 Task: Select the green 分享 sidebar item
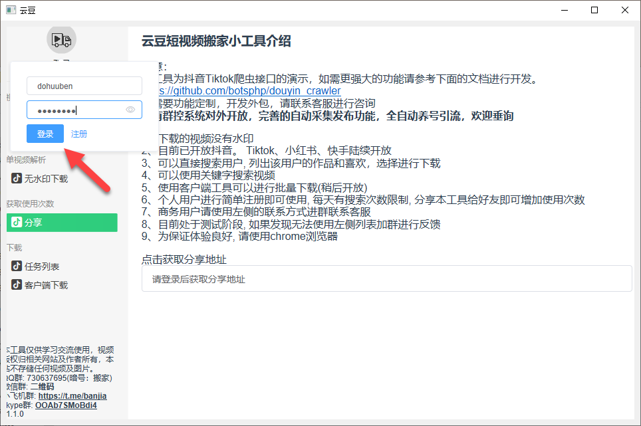point(62,222)
